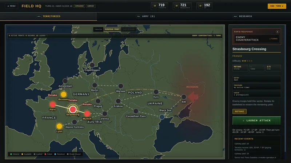The image size is (291, 163).
Task: Click the Retake label above Munich
Action: pyautogui.click(x=87, y=104)
